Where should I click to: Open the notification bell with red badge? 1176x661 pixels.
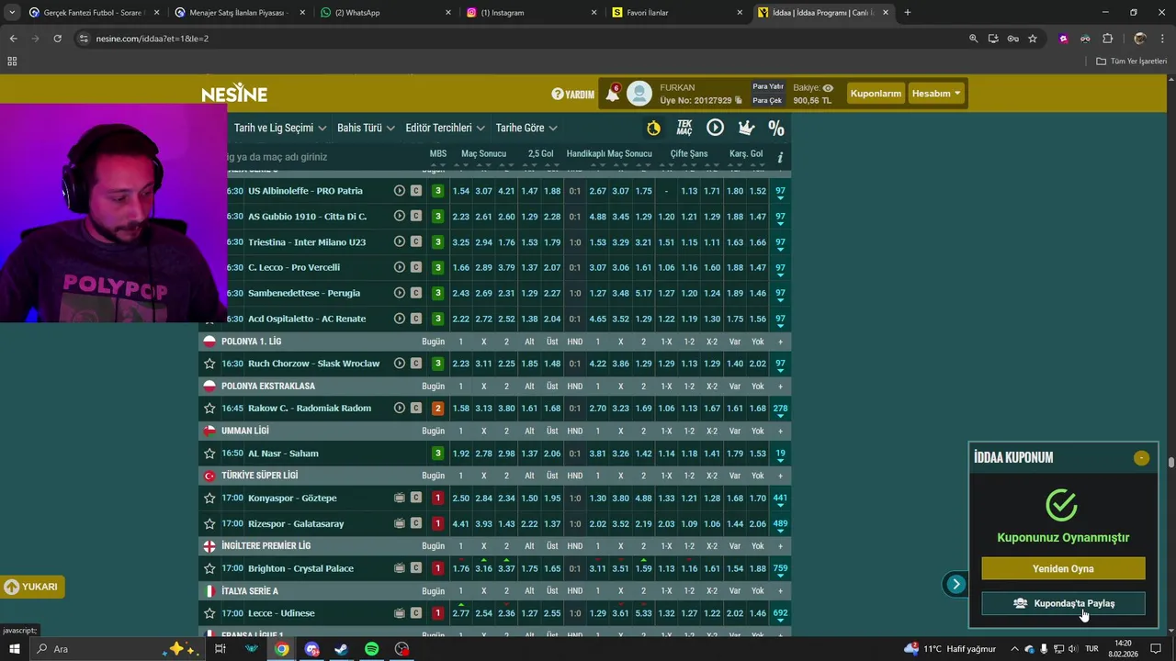[613, 93]
